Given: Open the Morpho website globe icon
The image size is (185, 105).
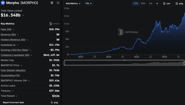Looking at the screenshot, I should coord(52,3).
